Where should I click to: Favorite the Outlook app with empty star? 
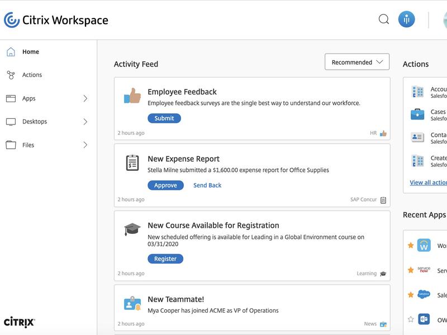pyautogui.click(x=411, y=319)
